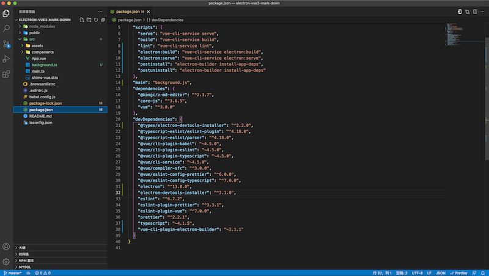Viewport: 489px width, 276px height.
Task: Select package.json in the file tree
Action: [60, 110]
